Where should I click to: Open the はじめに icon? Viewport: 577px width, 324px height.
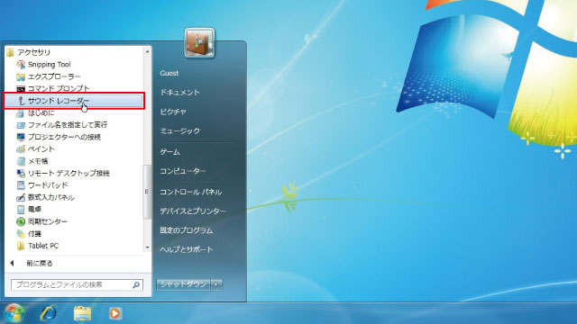click(x=21, y=113)
